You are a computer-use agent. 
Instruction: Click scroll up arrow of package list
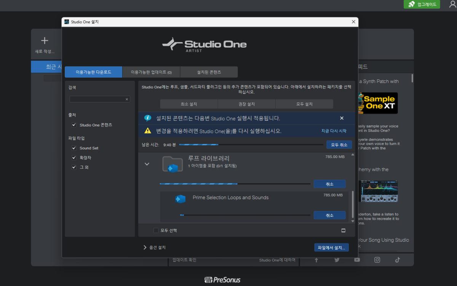(x=353, y=155)
